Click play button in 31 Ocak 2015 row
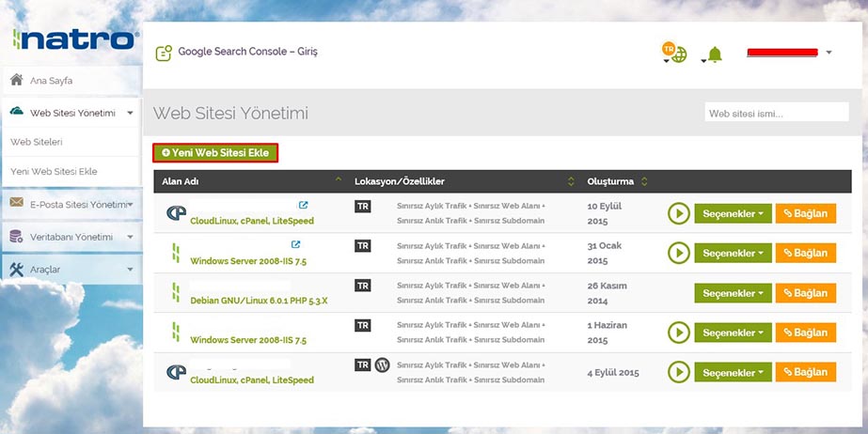The width and height of the screenshot is (868, 434). (679, 254)
